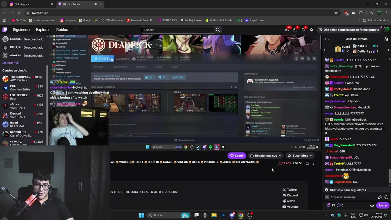Screen dimensions: 391x220
Task: Open the Twitch home logo
Action: pyautogui.click(x=5, y=30)
